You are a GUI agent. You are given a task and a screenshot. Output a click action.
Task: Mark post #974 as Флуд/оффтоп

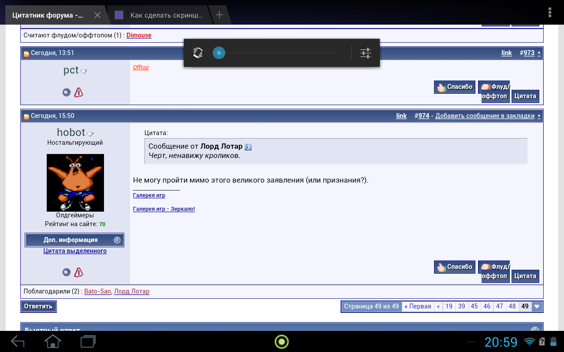(494, 271)
